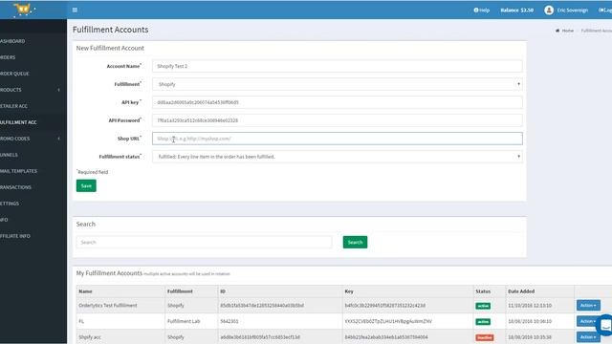
Task: Focus the Shop URL input field
Action: tap(338, 139)
